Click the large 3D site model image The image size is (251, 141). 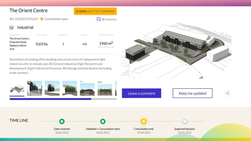point(176,51)
